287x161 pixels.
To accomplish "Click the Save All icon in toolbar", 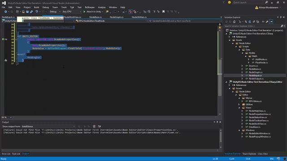I will (x=31, y=12).
